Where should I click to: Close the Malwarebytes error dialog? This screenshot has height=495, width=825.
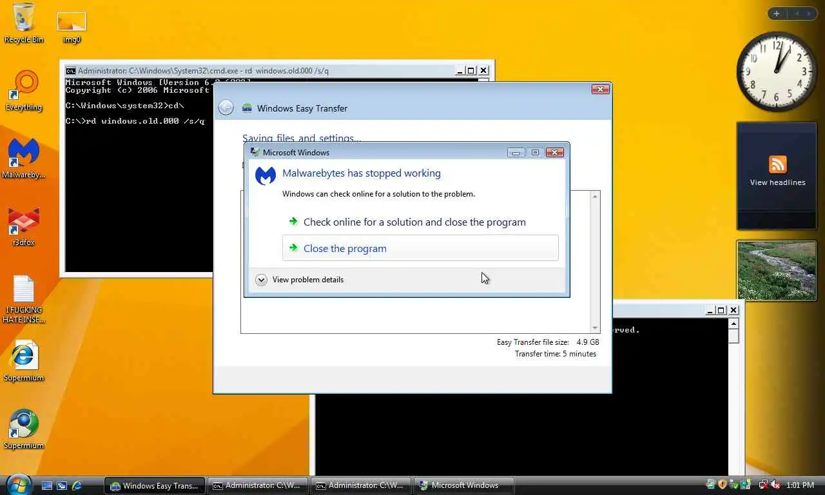(554, 153)
